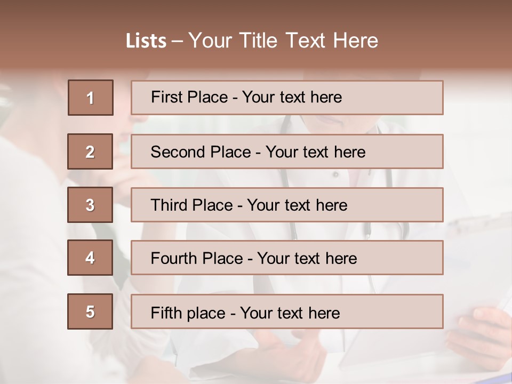Click the bold word Lists in title

(146, 41)
